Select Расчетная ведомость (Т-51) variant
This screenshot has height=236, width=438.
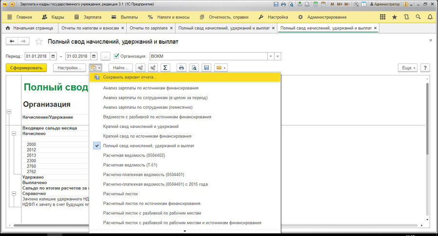coord(184,165)
